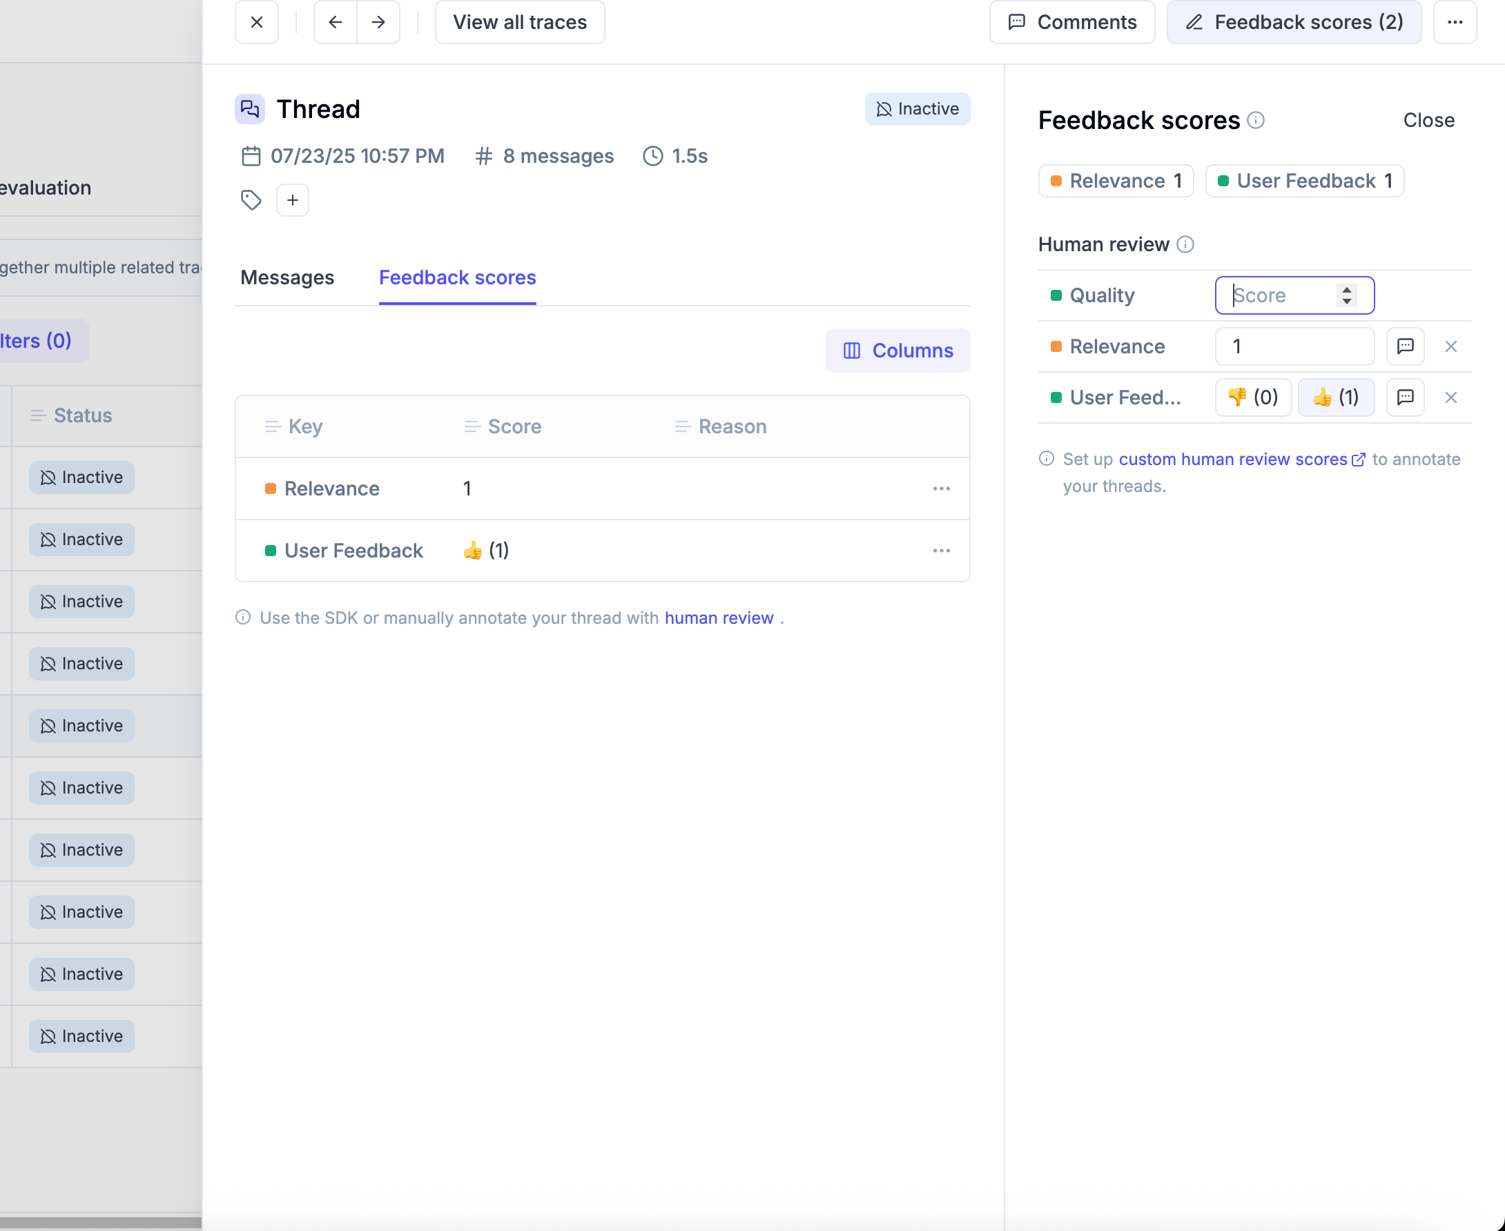1505x1231 pixels.
Task: Go to previous thread arrow
Action: pos(335,22)
